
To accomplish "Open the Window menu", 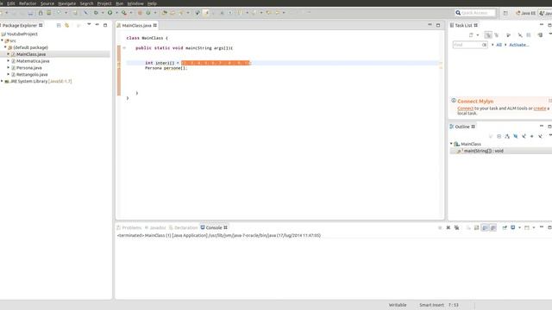I will 135,3.
